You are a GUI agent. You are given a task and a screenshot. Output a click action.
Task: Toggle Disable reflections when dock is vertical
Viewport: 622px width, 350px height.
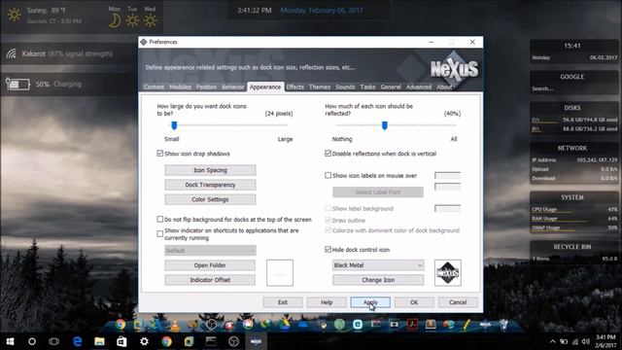click(x=328, y=154)
